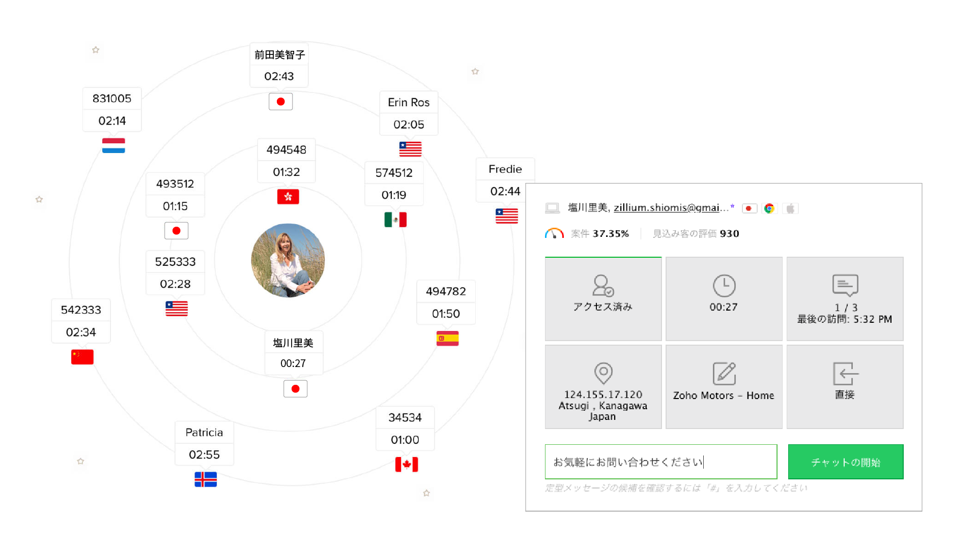The height and width of the screenshot is (549, 977).
Task: Select visitor 前田美智子 at the top
Action: 279,65
